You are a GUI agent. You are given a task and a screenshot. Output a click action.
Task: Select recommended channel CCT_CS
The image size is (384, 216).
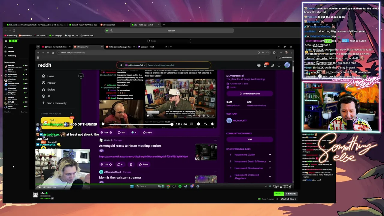[x=16, y=103]
